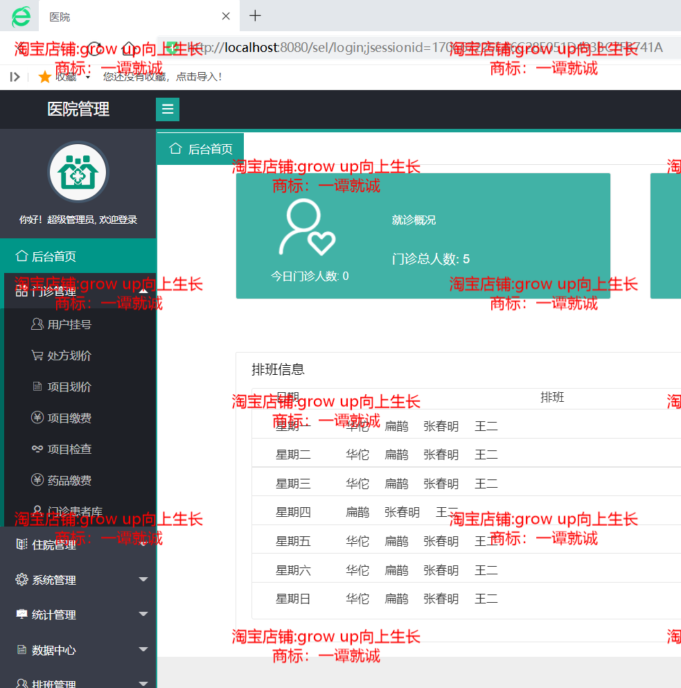Viewport: 681px width, 688px height.
Task: Click the 药品缴费 yen icon
Action: (37, 479)
